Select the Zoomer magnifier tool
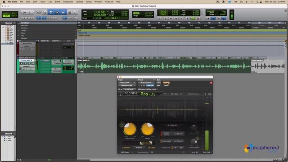288x162 pixels. (45, 13)
